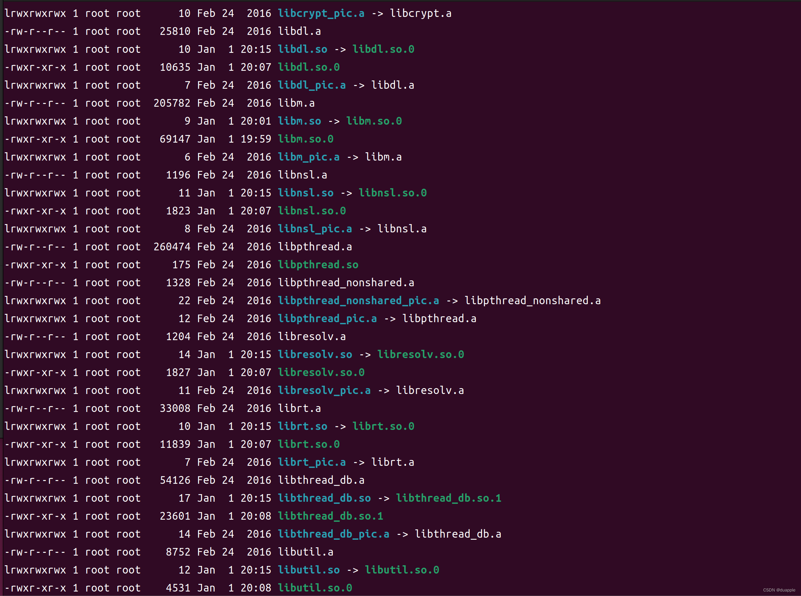Click the blue libthread_db.so symlink name
The height and width of the screenshot is (596, 801).
point(324,498)
